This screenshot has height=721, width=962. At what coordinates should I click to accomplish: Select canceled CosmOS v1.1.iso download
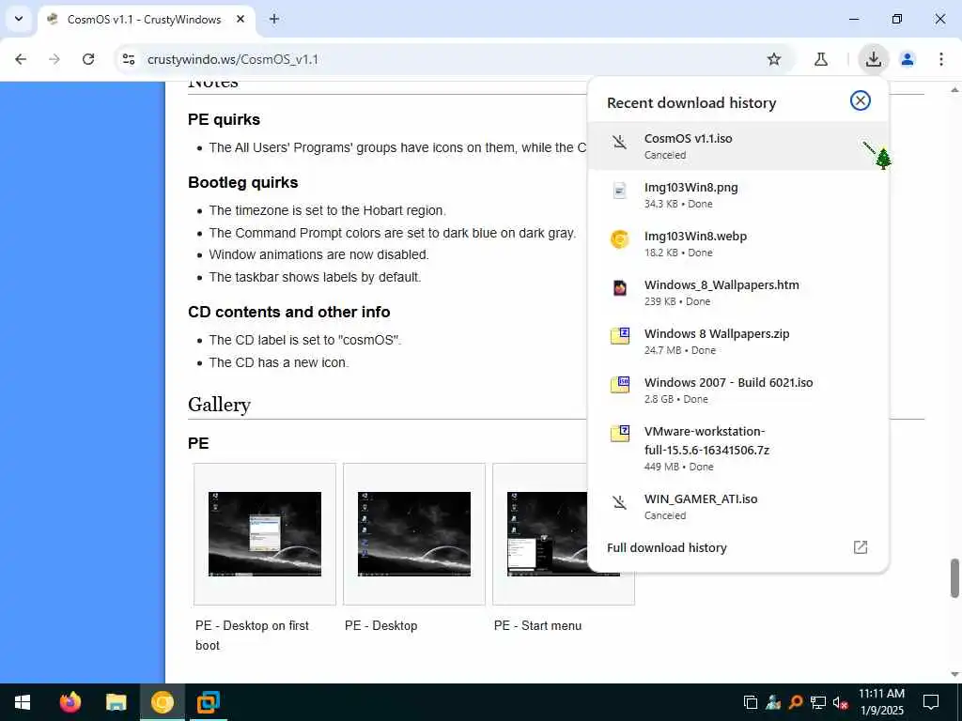[738, 146]
